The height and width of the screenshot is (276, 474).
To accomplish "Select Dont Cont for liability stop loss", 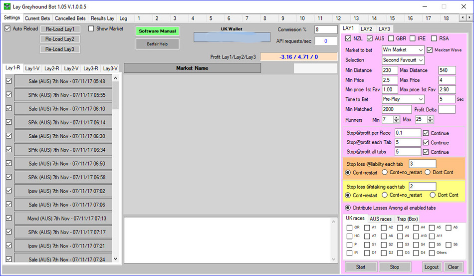I will coord(428,173).
